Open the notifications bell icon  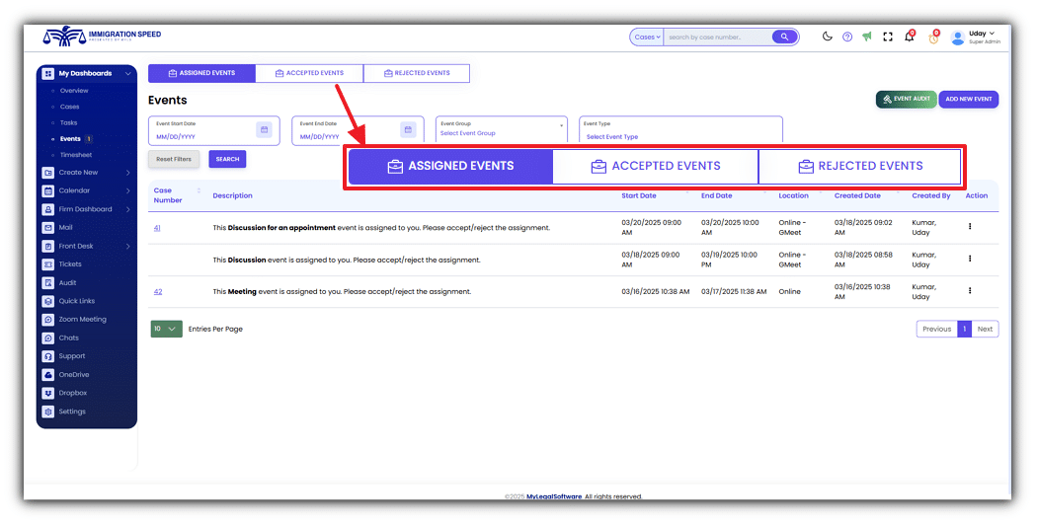tap(909, 37)
